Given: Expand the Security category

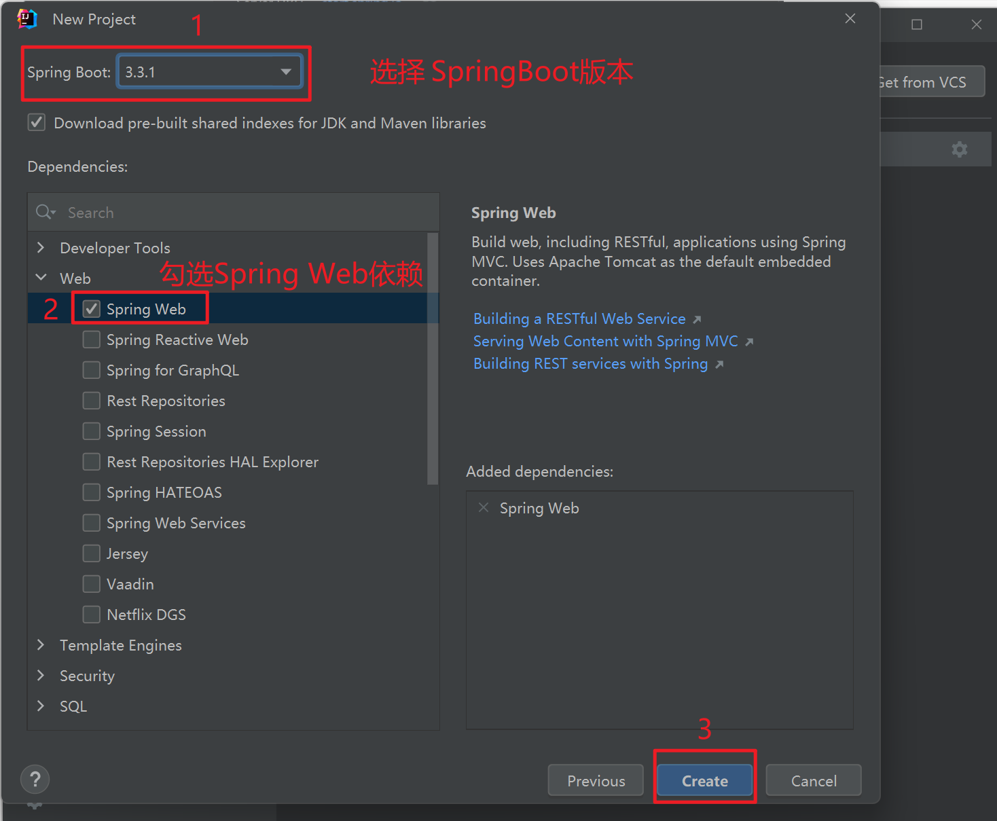Looking at the screenshot, I should pyautogui.click(x=41, y=675).
